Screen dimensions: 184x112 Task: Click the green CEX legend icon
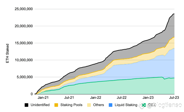click(x=144, y=105)
